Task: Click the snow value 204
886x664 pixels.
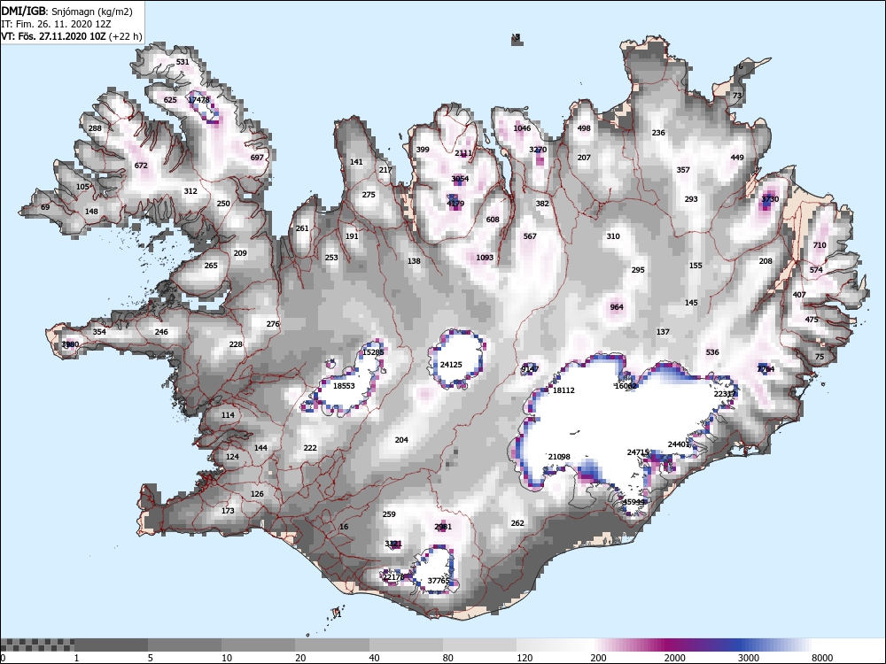Action: (x=401, y=440)
